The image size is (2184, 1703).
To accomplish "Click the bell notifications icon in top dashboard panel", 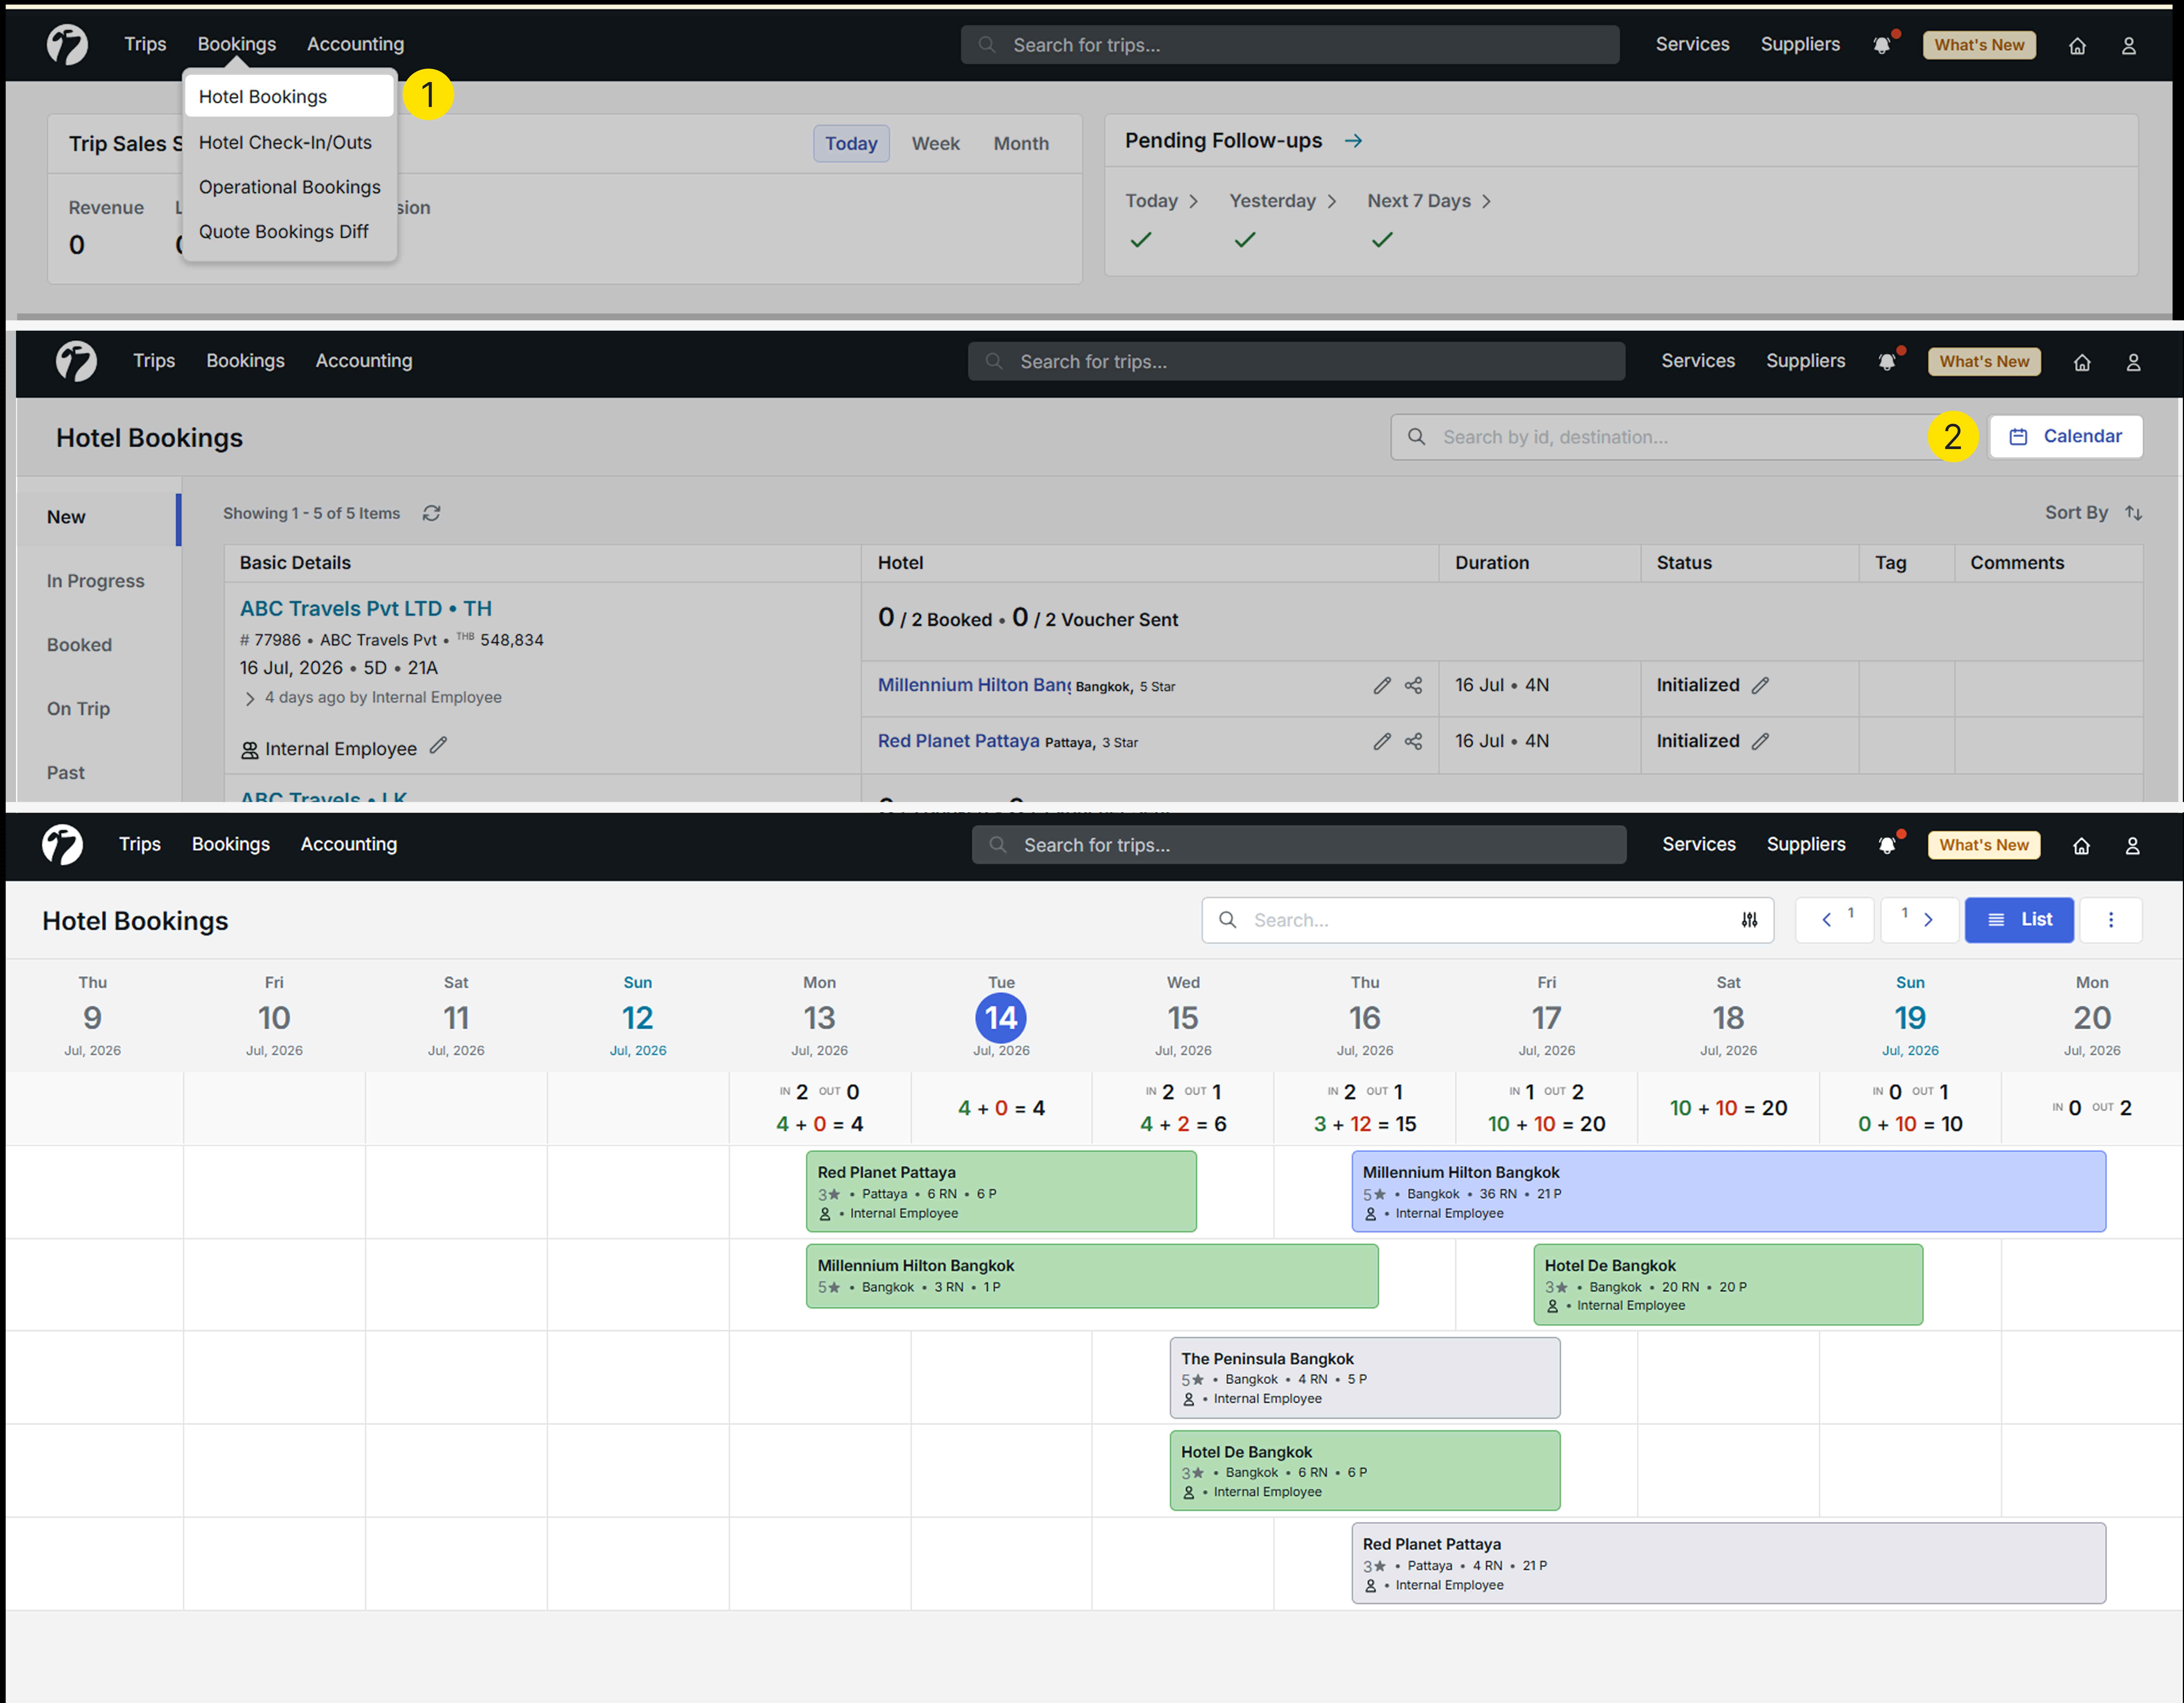I will pos(1882,45).
